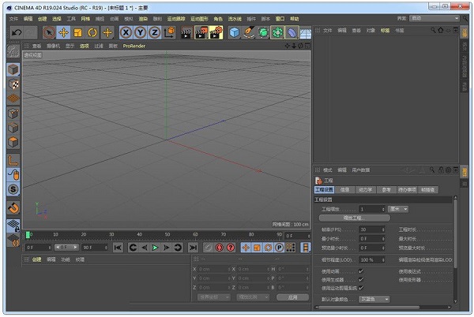Toggle the 使用生成器 checkbox
This screenshot has width=474, height=317.
click(x=361, y=279)
